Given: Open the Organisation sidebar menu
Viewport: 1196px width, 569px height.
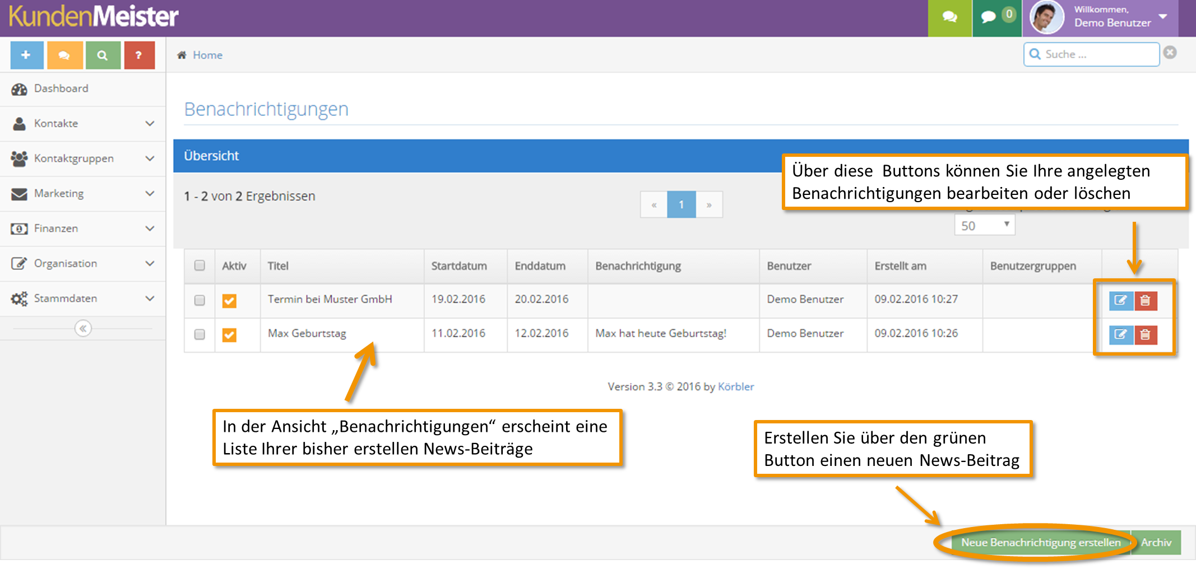Looking at the screenshot, I should pos(83,263).
